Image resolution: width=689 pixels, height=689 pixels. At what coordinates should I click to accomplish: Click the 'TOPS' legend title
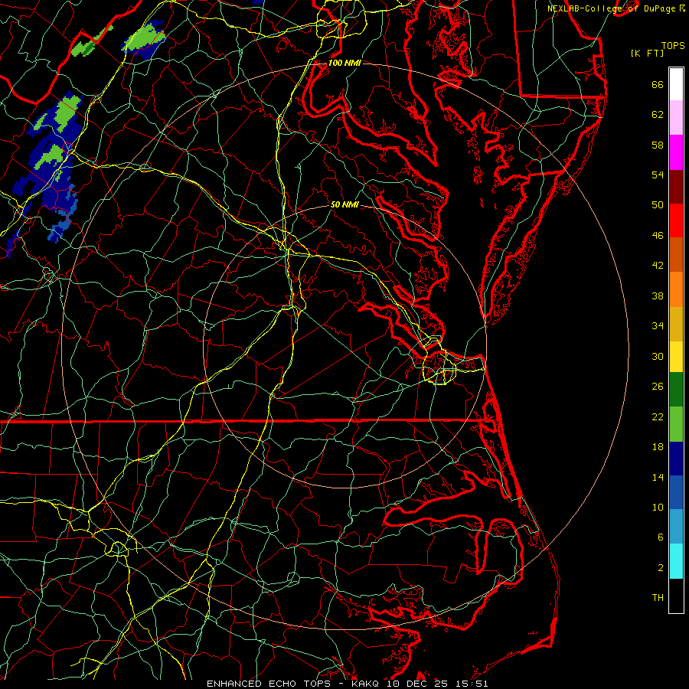pos(673,45)
